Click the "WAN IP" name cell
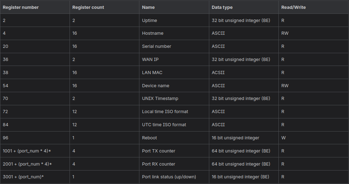349x184 pixels. pos(150,60)
